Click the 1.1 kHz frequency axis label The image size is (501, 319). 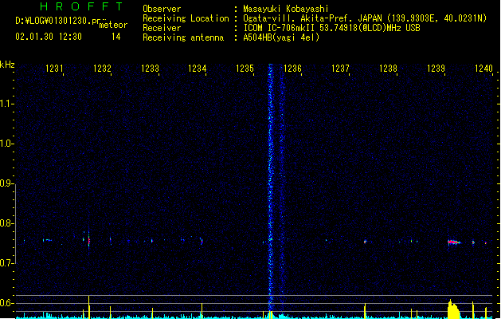pos(6,104)
